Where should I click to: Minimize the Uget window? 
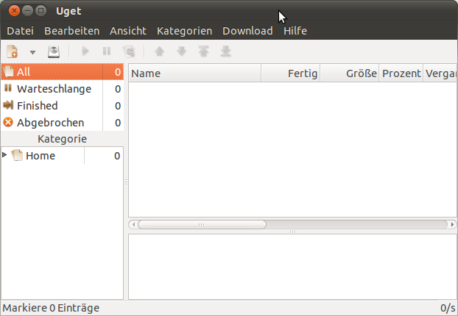tap(27, 11)
